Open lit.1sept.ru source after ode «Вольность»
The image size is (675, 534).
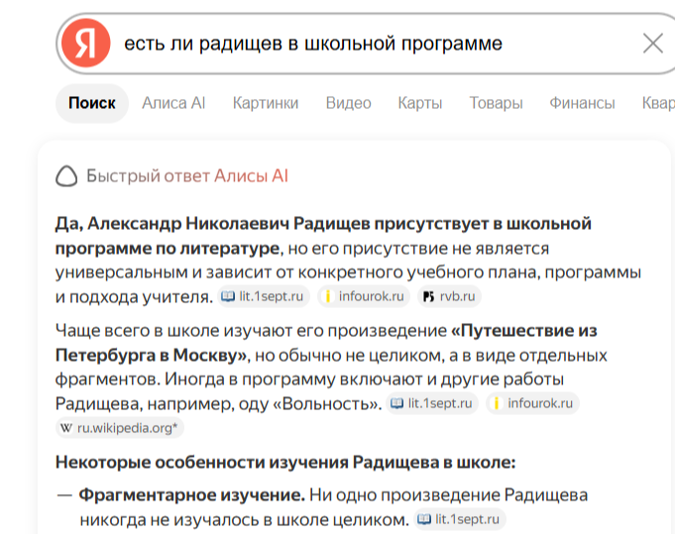pyautogui.click(x=432, y=403)
